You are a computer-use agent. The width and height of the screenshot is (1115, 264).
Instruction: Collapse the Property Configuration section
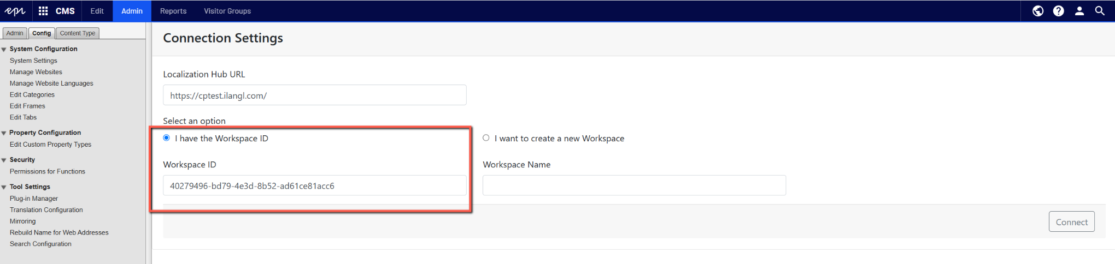pyautogui.click(x=4, y=133)
